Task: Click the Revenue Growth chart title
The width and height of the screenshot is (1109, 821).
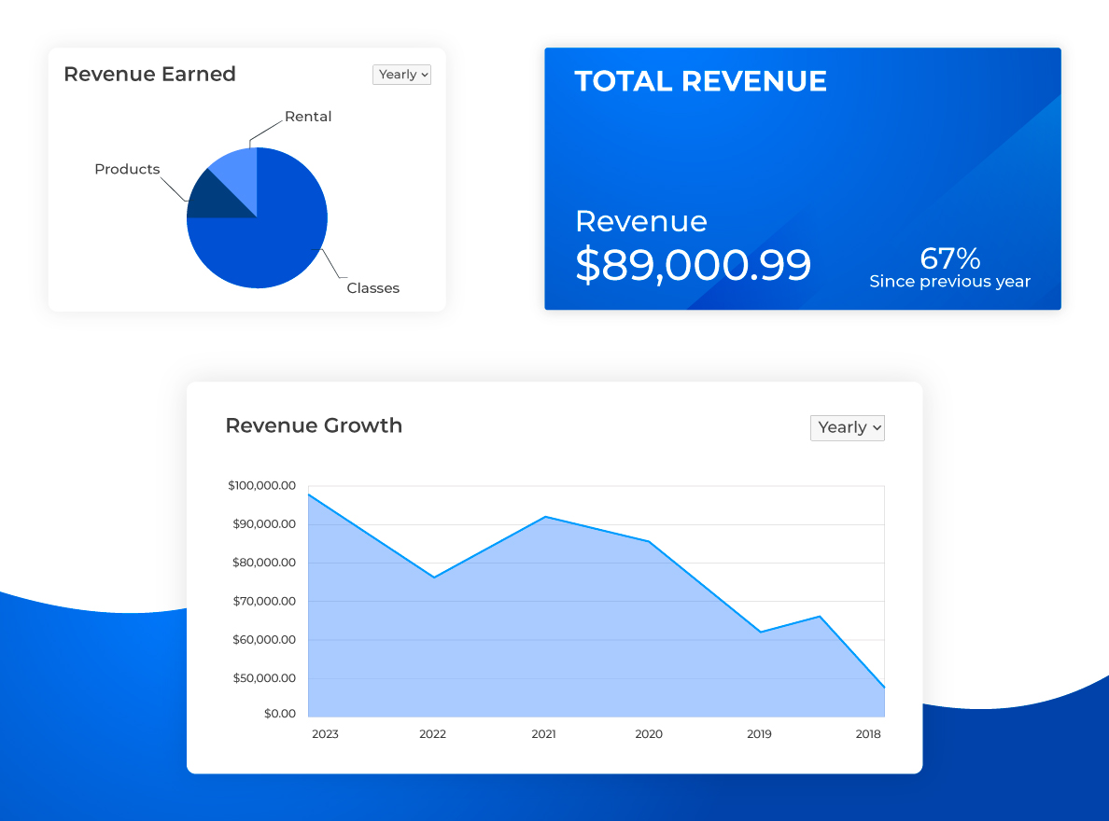Action: (314, 425)
